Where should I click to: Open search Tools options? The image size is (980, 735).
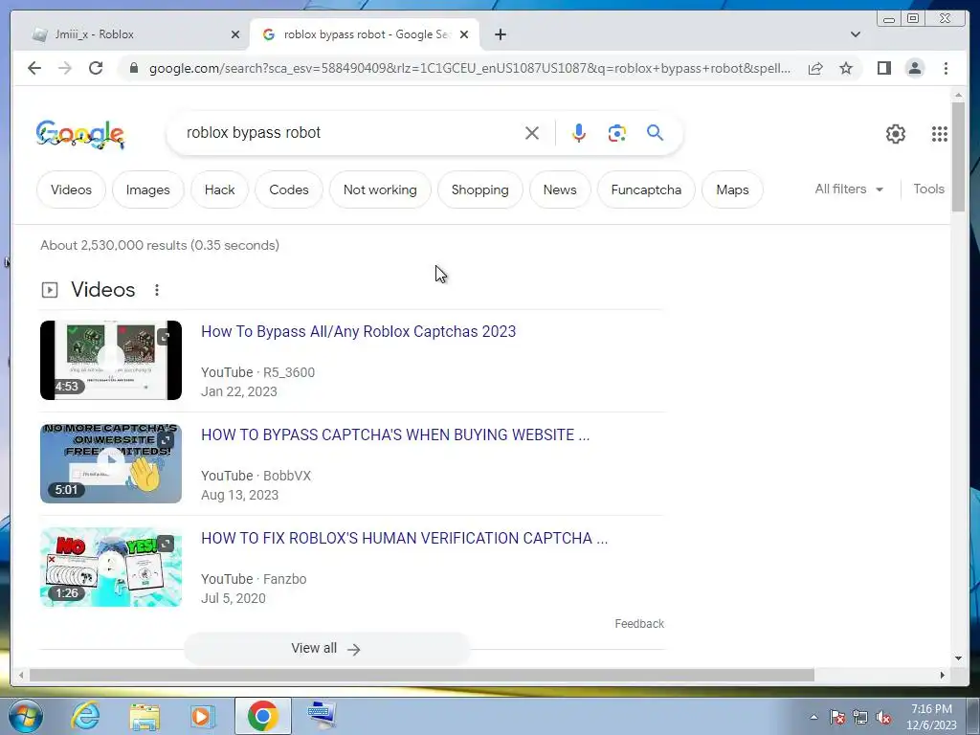[928, 189]
